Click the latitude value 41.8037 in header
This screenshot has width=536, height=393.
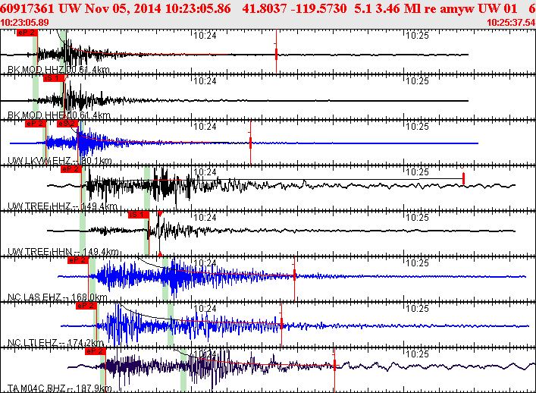click(x=265, y=8)
